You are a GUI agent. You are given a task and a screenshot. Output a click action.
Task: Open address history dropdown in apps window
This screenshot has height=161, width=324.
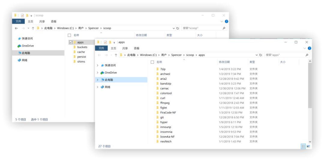coord(256,55)
